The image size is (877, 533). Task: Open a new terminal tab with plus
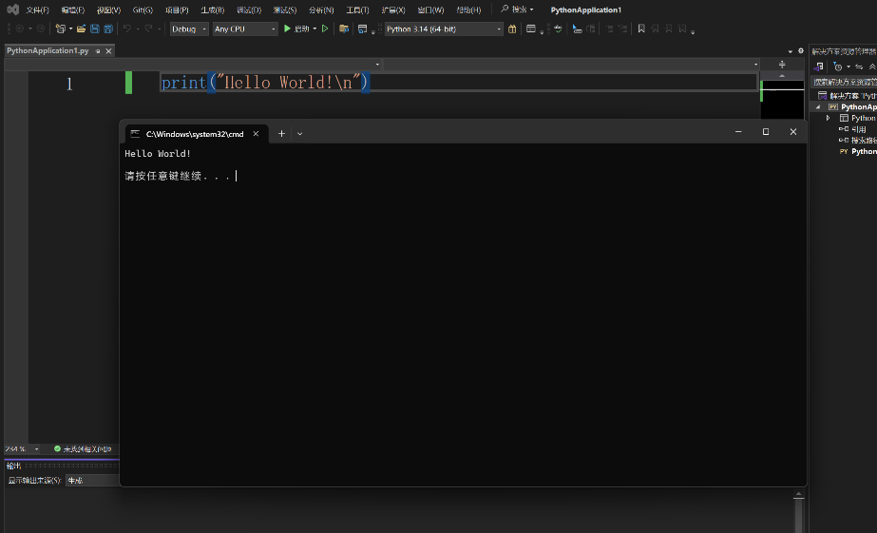pyautogui.click(x=281, y=134)
